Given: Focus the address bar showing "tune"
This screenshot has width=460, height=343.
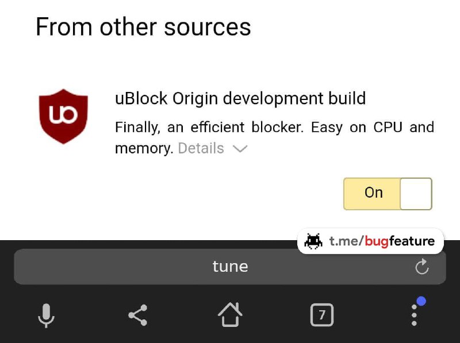Looking at the screenshot, I should (x=230, y=267).
